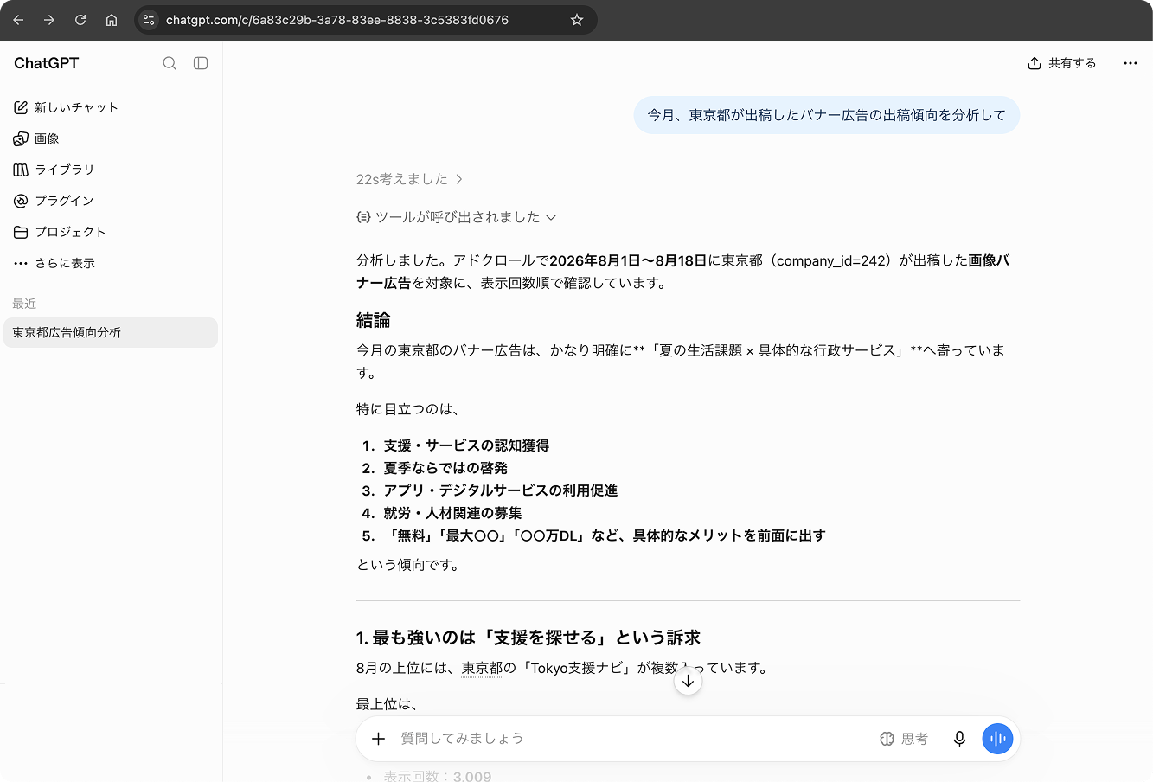The image size is (1153, 782).
Task: Click list item アプリ・デジタルサービスの利用促進
Action: pos(501,490)
